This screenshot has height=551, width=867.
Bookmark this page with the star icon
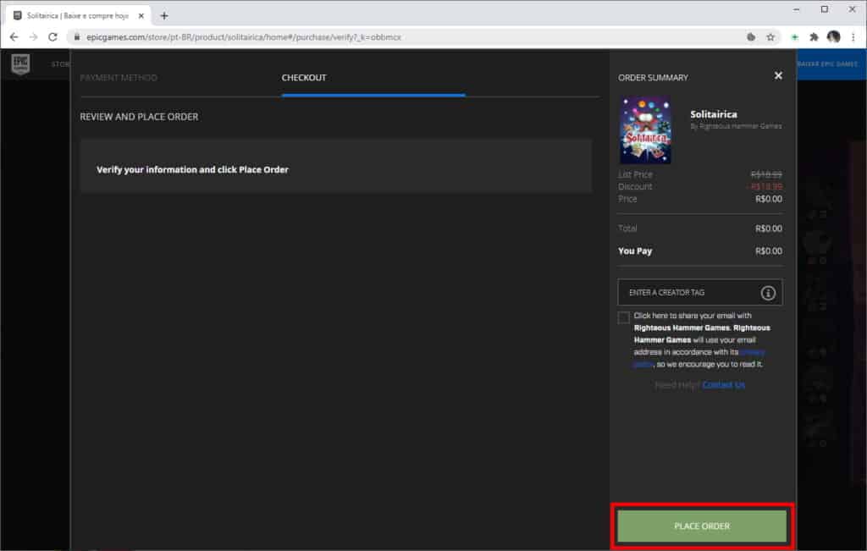pyautogui.click(x=770, y=37)
